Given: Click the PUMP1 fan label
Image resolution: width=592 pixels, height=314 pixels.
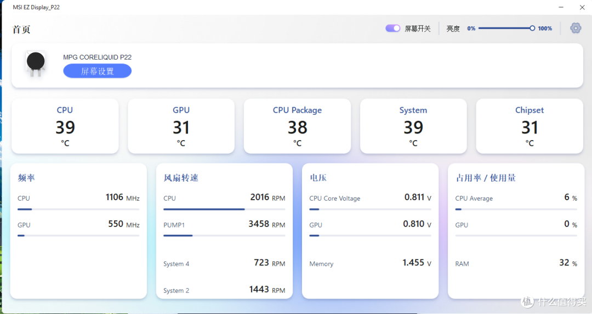Looking at the screenshot, I should coord(174,225).
